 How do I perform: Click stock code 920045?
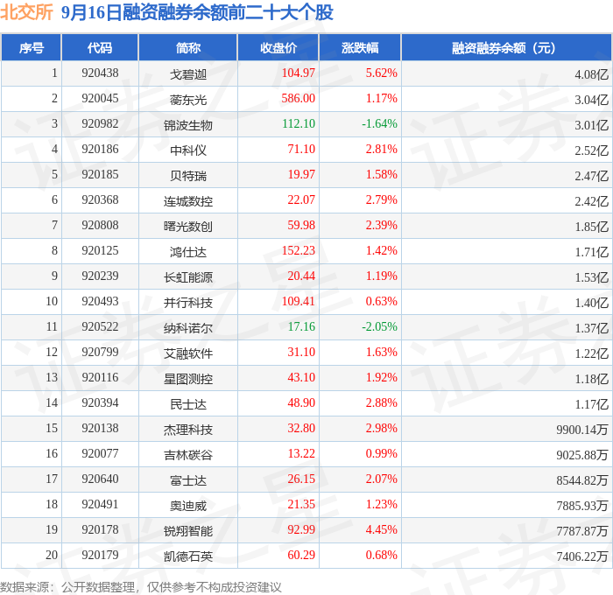click(100, 98)
